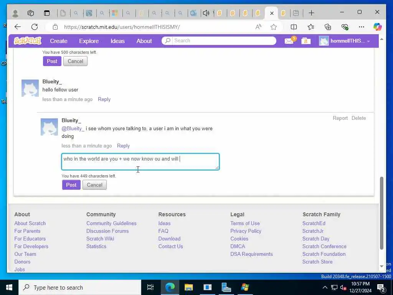Mute the tab via its speaker icon
Viewport: 393px width, 295px height.
206,13
